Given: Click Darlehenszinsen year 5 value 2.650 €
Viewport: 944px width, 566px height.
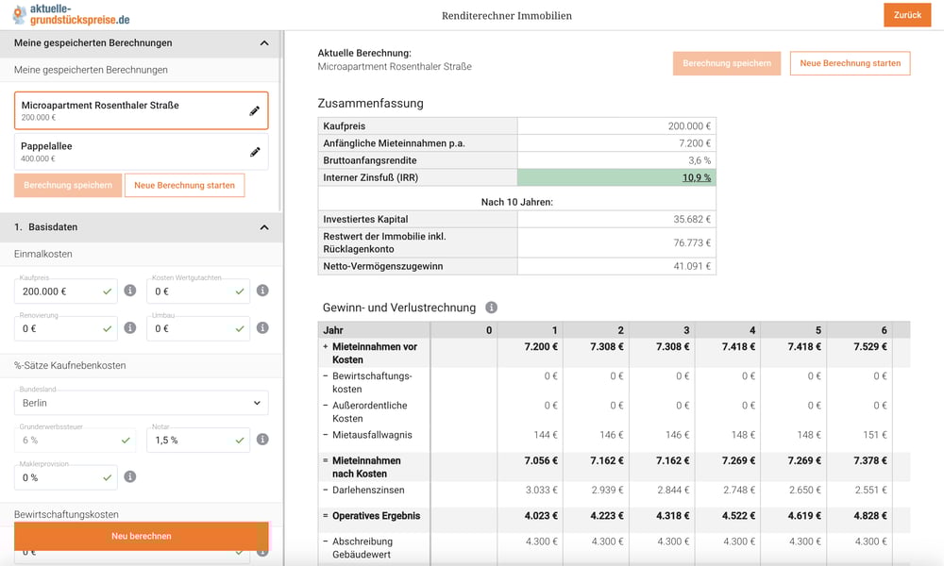Looking at the screenshot, I should pyautogui.click(x=805, y=491).
